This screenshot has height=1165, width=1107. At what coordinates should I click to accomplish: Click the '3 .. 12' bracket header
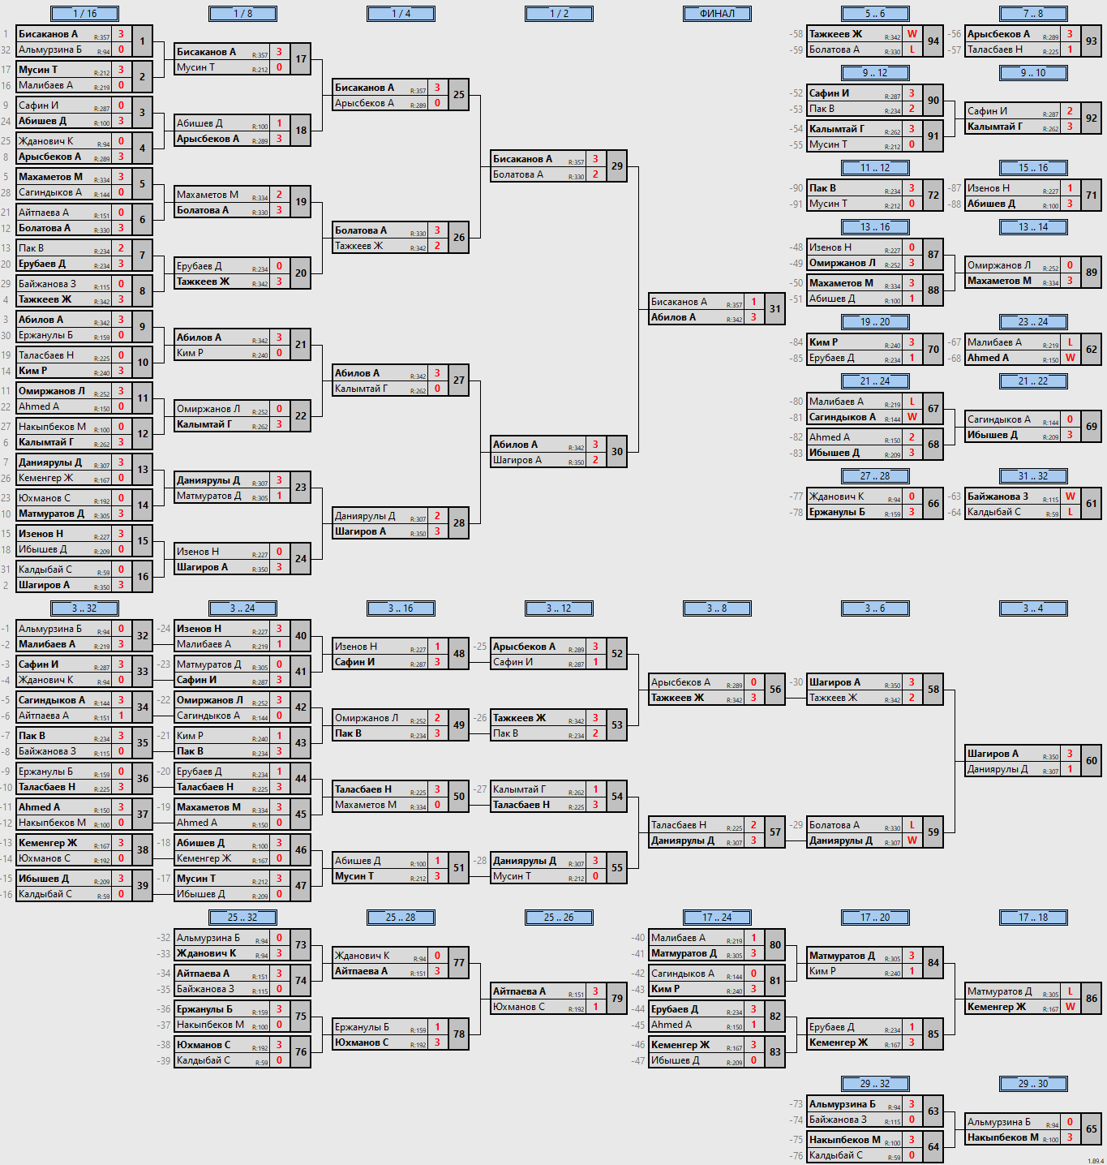559,608
